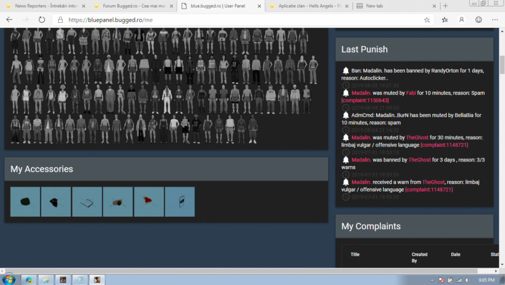Open the browser profile icon

coord(462,20)
